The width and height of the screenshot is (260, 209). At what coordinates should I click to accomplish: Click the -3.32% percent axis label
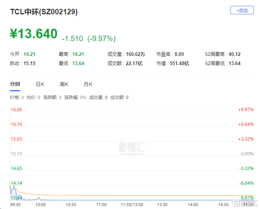click(x=246, y=169)
